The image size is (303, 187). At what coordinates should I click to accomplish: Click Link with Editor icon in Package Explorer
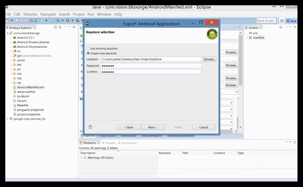(60, 27)
